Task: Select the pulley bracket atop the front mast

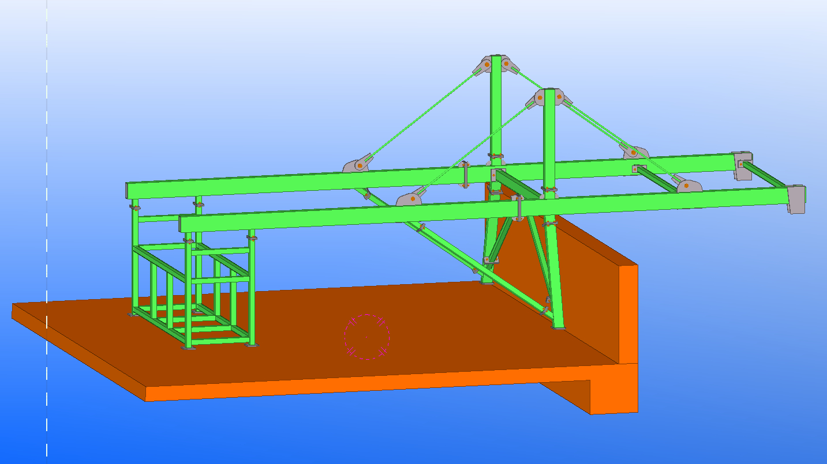Action: pyautogui.click(x=549, y=97)
